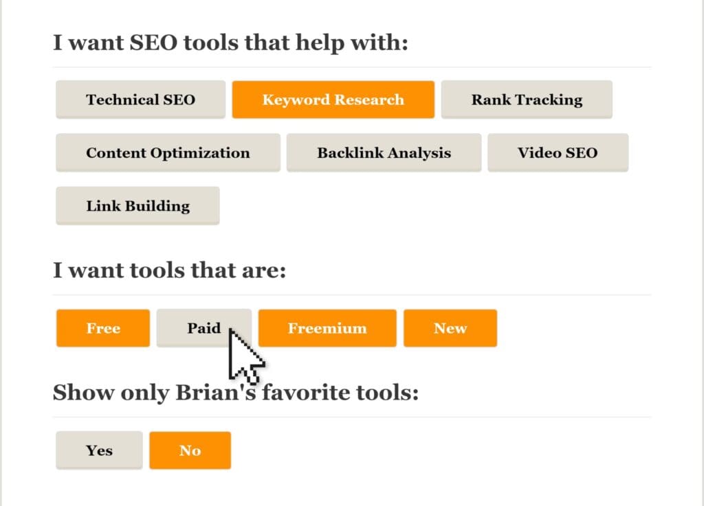Deselect the New tools filter

450,328
